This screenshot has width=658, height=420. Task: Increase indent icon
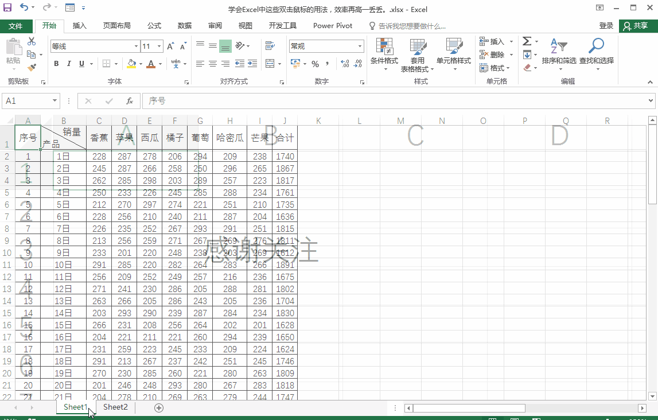click(x=252, y=63)
